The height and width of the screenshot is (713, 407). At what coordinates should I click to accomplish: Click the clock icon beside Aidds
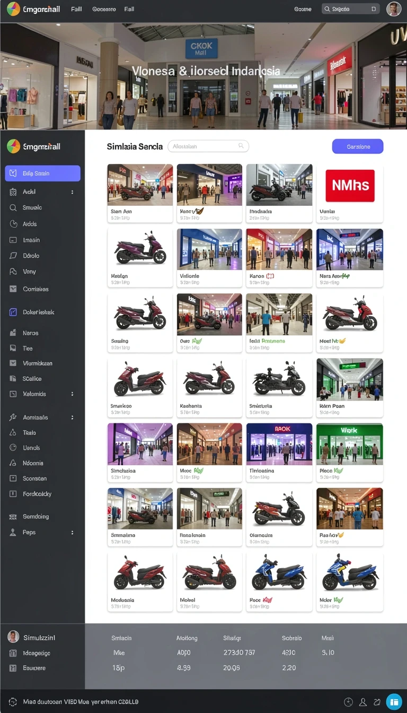tap(13, 224)
